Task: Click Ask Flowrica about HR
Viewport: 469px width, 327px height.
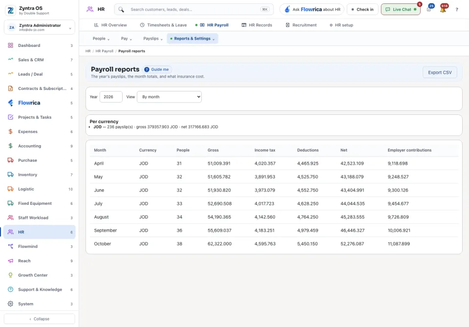Action: pos(312,9)
